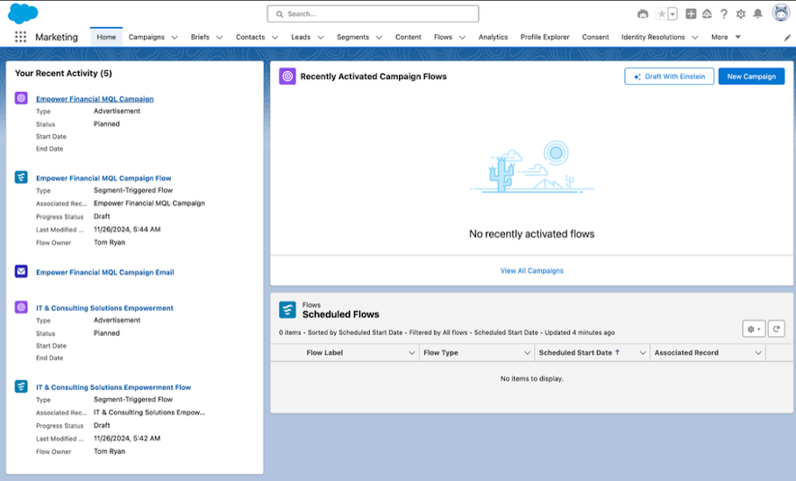Open the Briefs tab
The width and height of the screenshot is (796, 481).
(200, 37)
